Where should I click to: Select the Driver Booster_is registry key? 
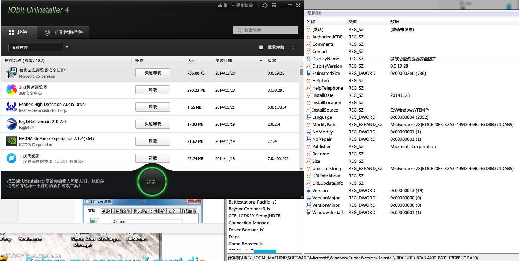click(x=246, y=230)
